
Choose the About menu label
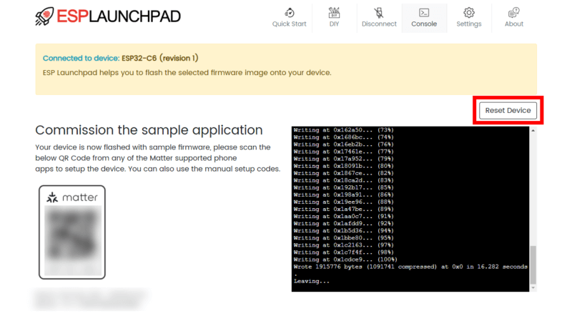513,24
